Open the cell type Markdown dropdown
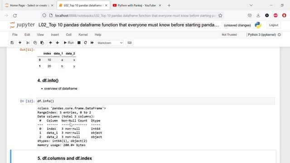290x163 pixels. (110, 43)
